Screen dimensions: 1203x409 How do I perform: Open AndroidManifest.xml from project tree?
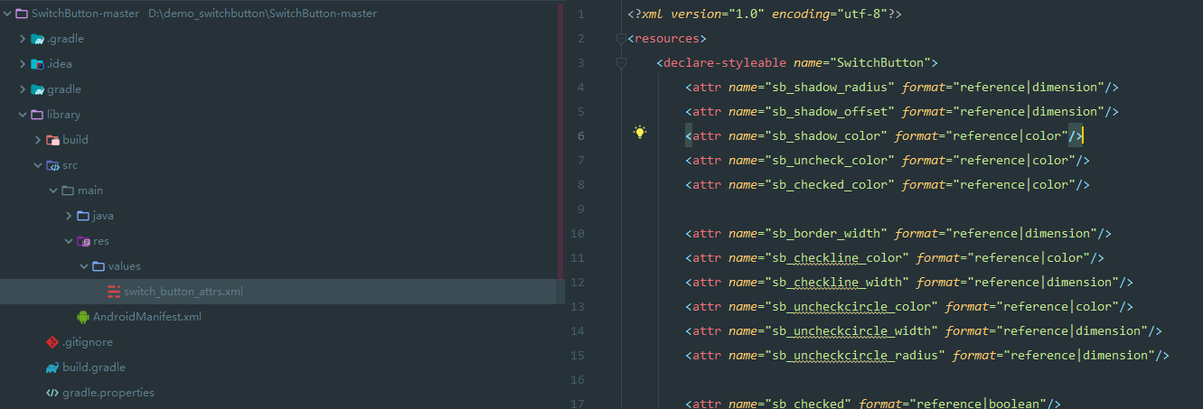coord(147,317)
